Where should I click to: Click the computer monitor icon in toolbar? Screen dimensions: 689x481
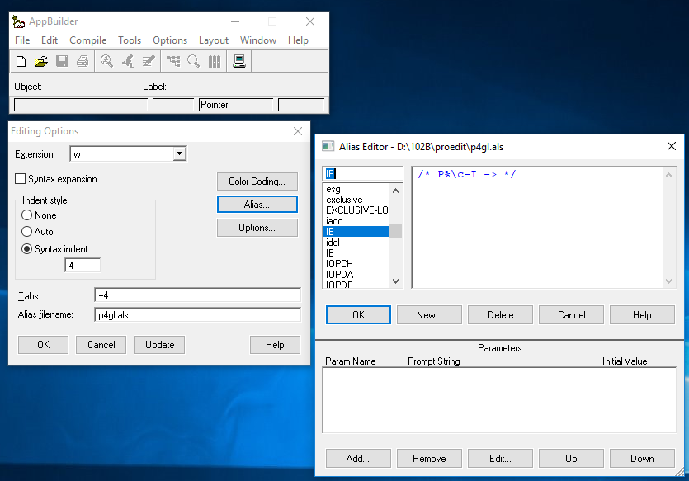click(239, 61)
